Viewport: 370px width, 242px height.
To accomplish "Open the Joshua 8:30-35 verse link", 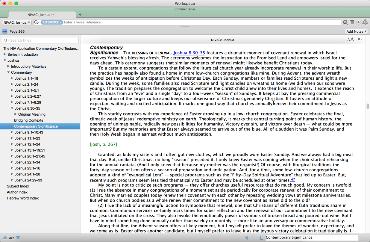I will click(189, 53).
